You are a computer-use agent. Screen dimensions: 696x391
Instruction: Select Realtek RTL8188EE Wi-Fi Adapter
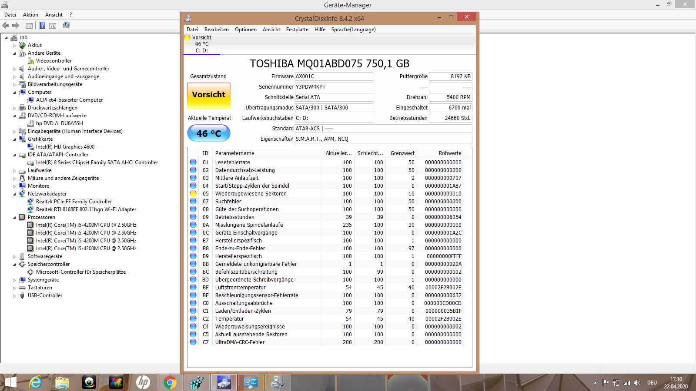[x=86, y=209]
